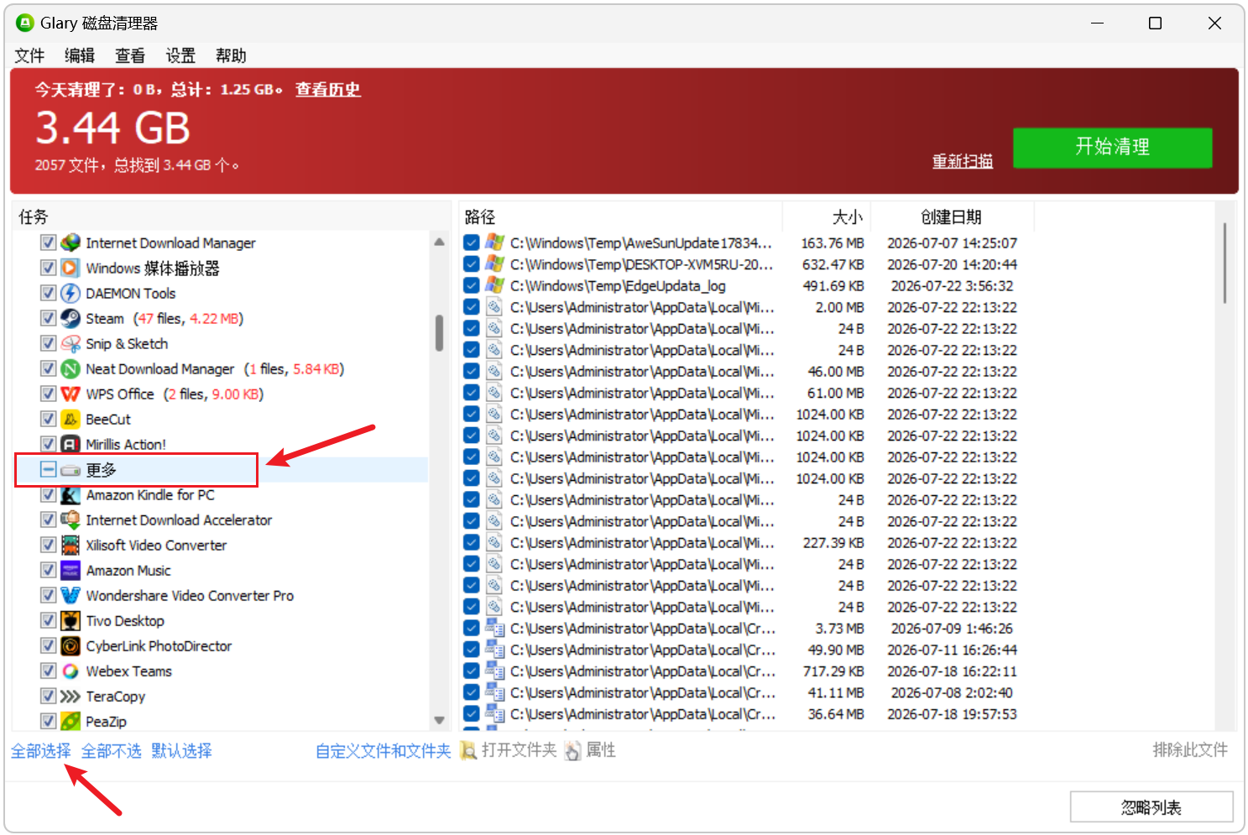This screenshot has width=1248, height=835.
Task: Click the Neat Download Manager icon
Action: click(x=70, y=368)
